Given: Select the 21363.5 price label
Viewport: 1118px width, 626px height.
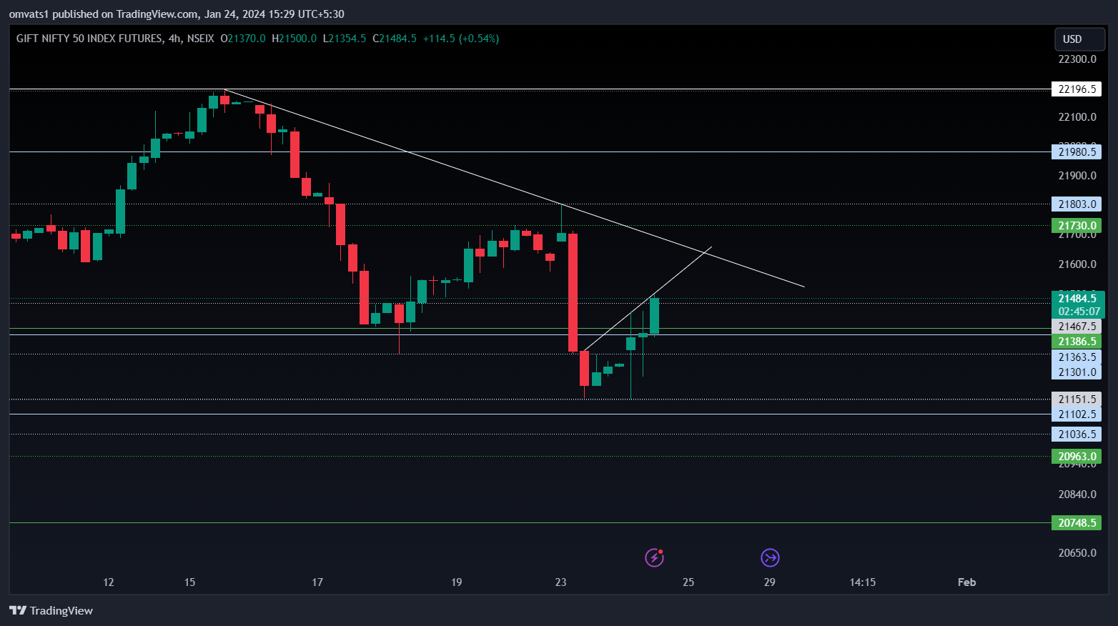Looking at the screenshot, I should click(x=1077, y=357).
